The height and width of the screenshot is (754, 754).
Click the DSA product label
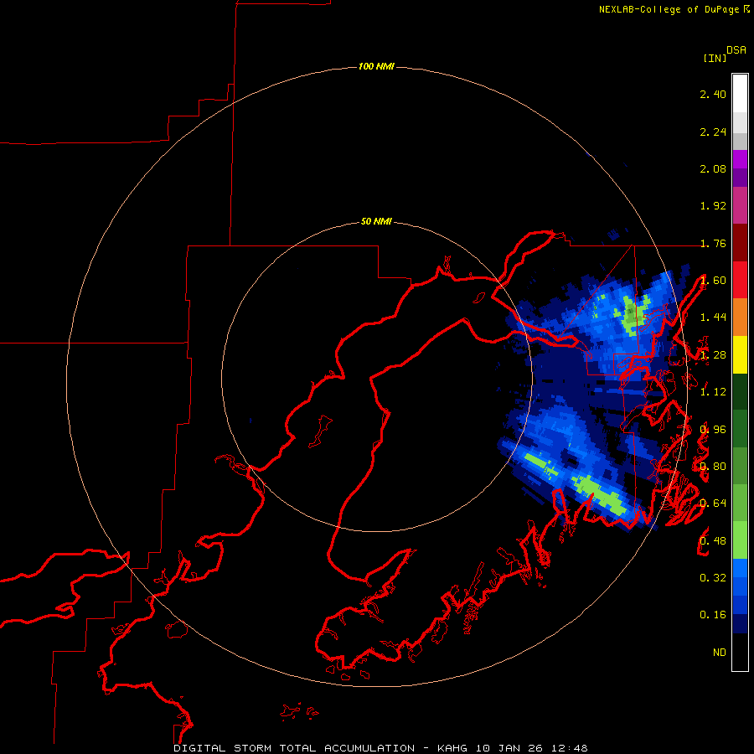click(x=736, y=49)
